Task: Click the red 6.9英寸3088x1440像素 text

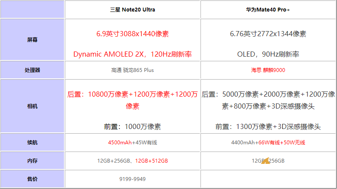Action: (x=132, y=34)
